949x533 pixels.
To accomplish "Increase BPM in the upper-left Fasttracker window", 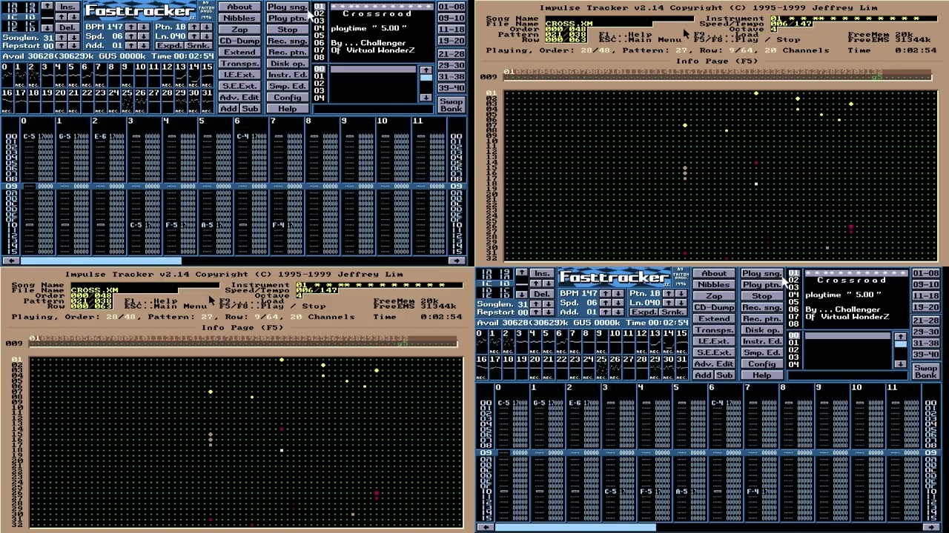I will click(131, 27).
